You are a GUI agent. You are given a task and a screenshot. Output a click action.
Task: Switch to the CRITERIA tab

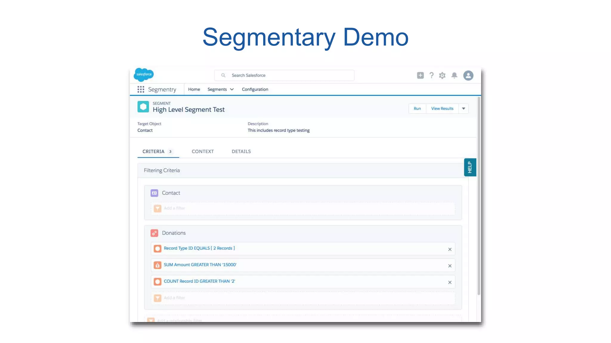[158, 152]
